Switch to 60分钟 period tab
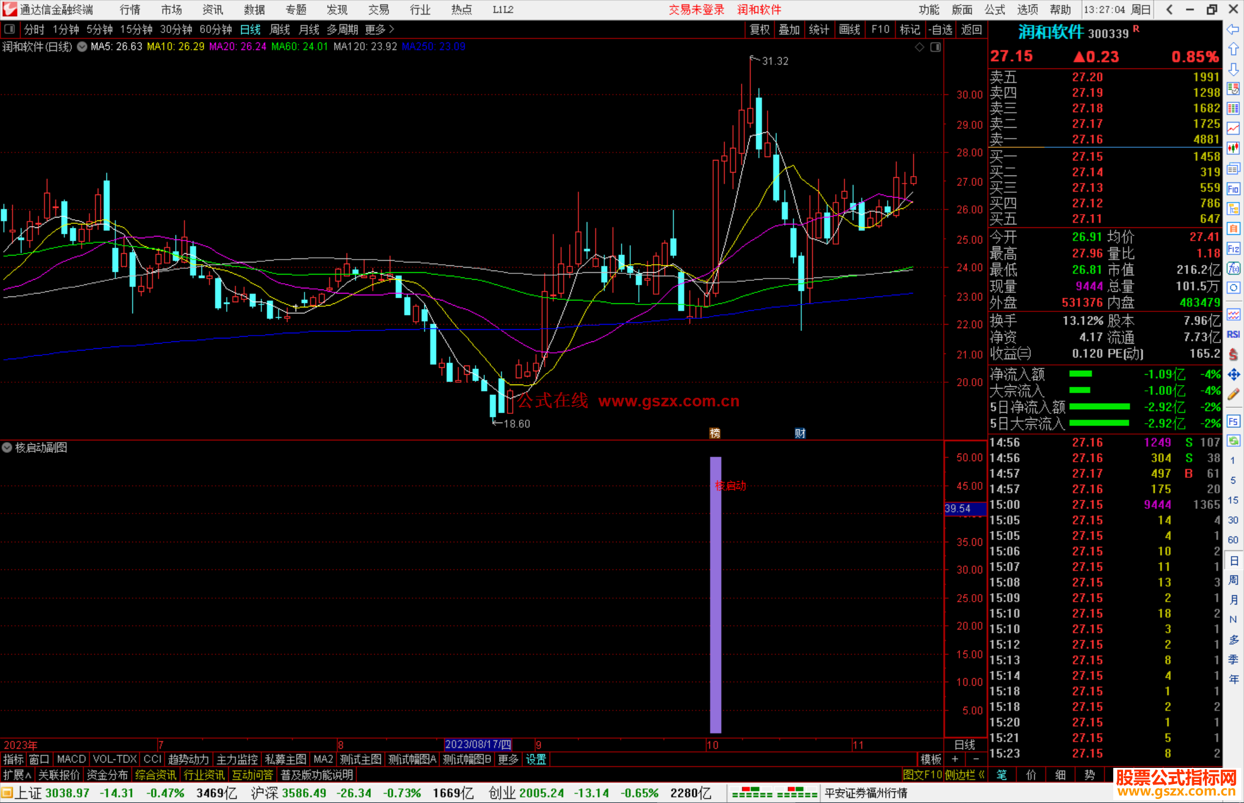The height and width of the screenshot is (803, 1244). click(215, 29)
